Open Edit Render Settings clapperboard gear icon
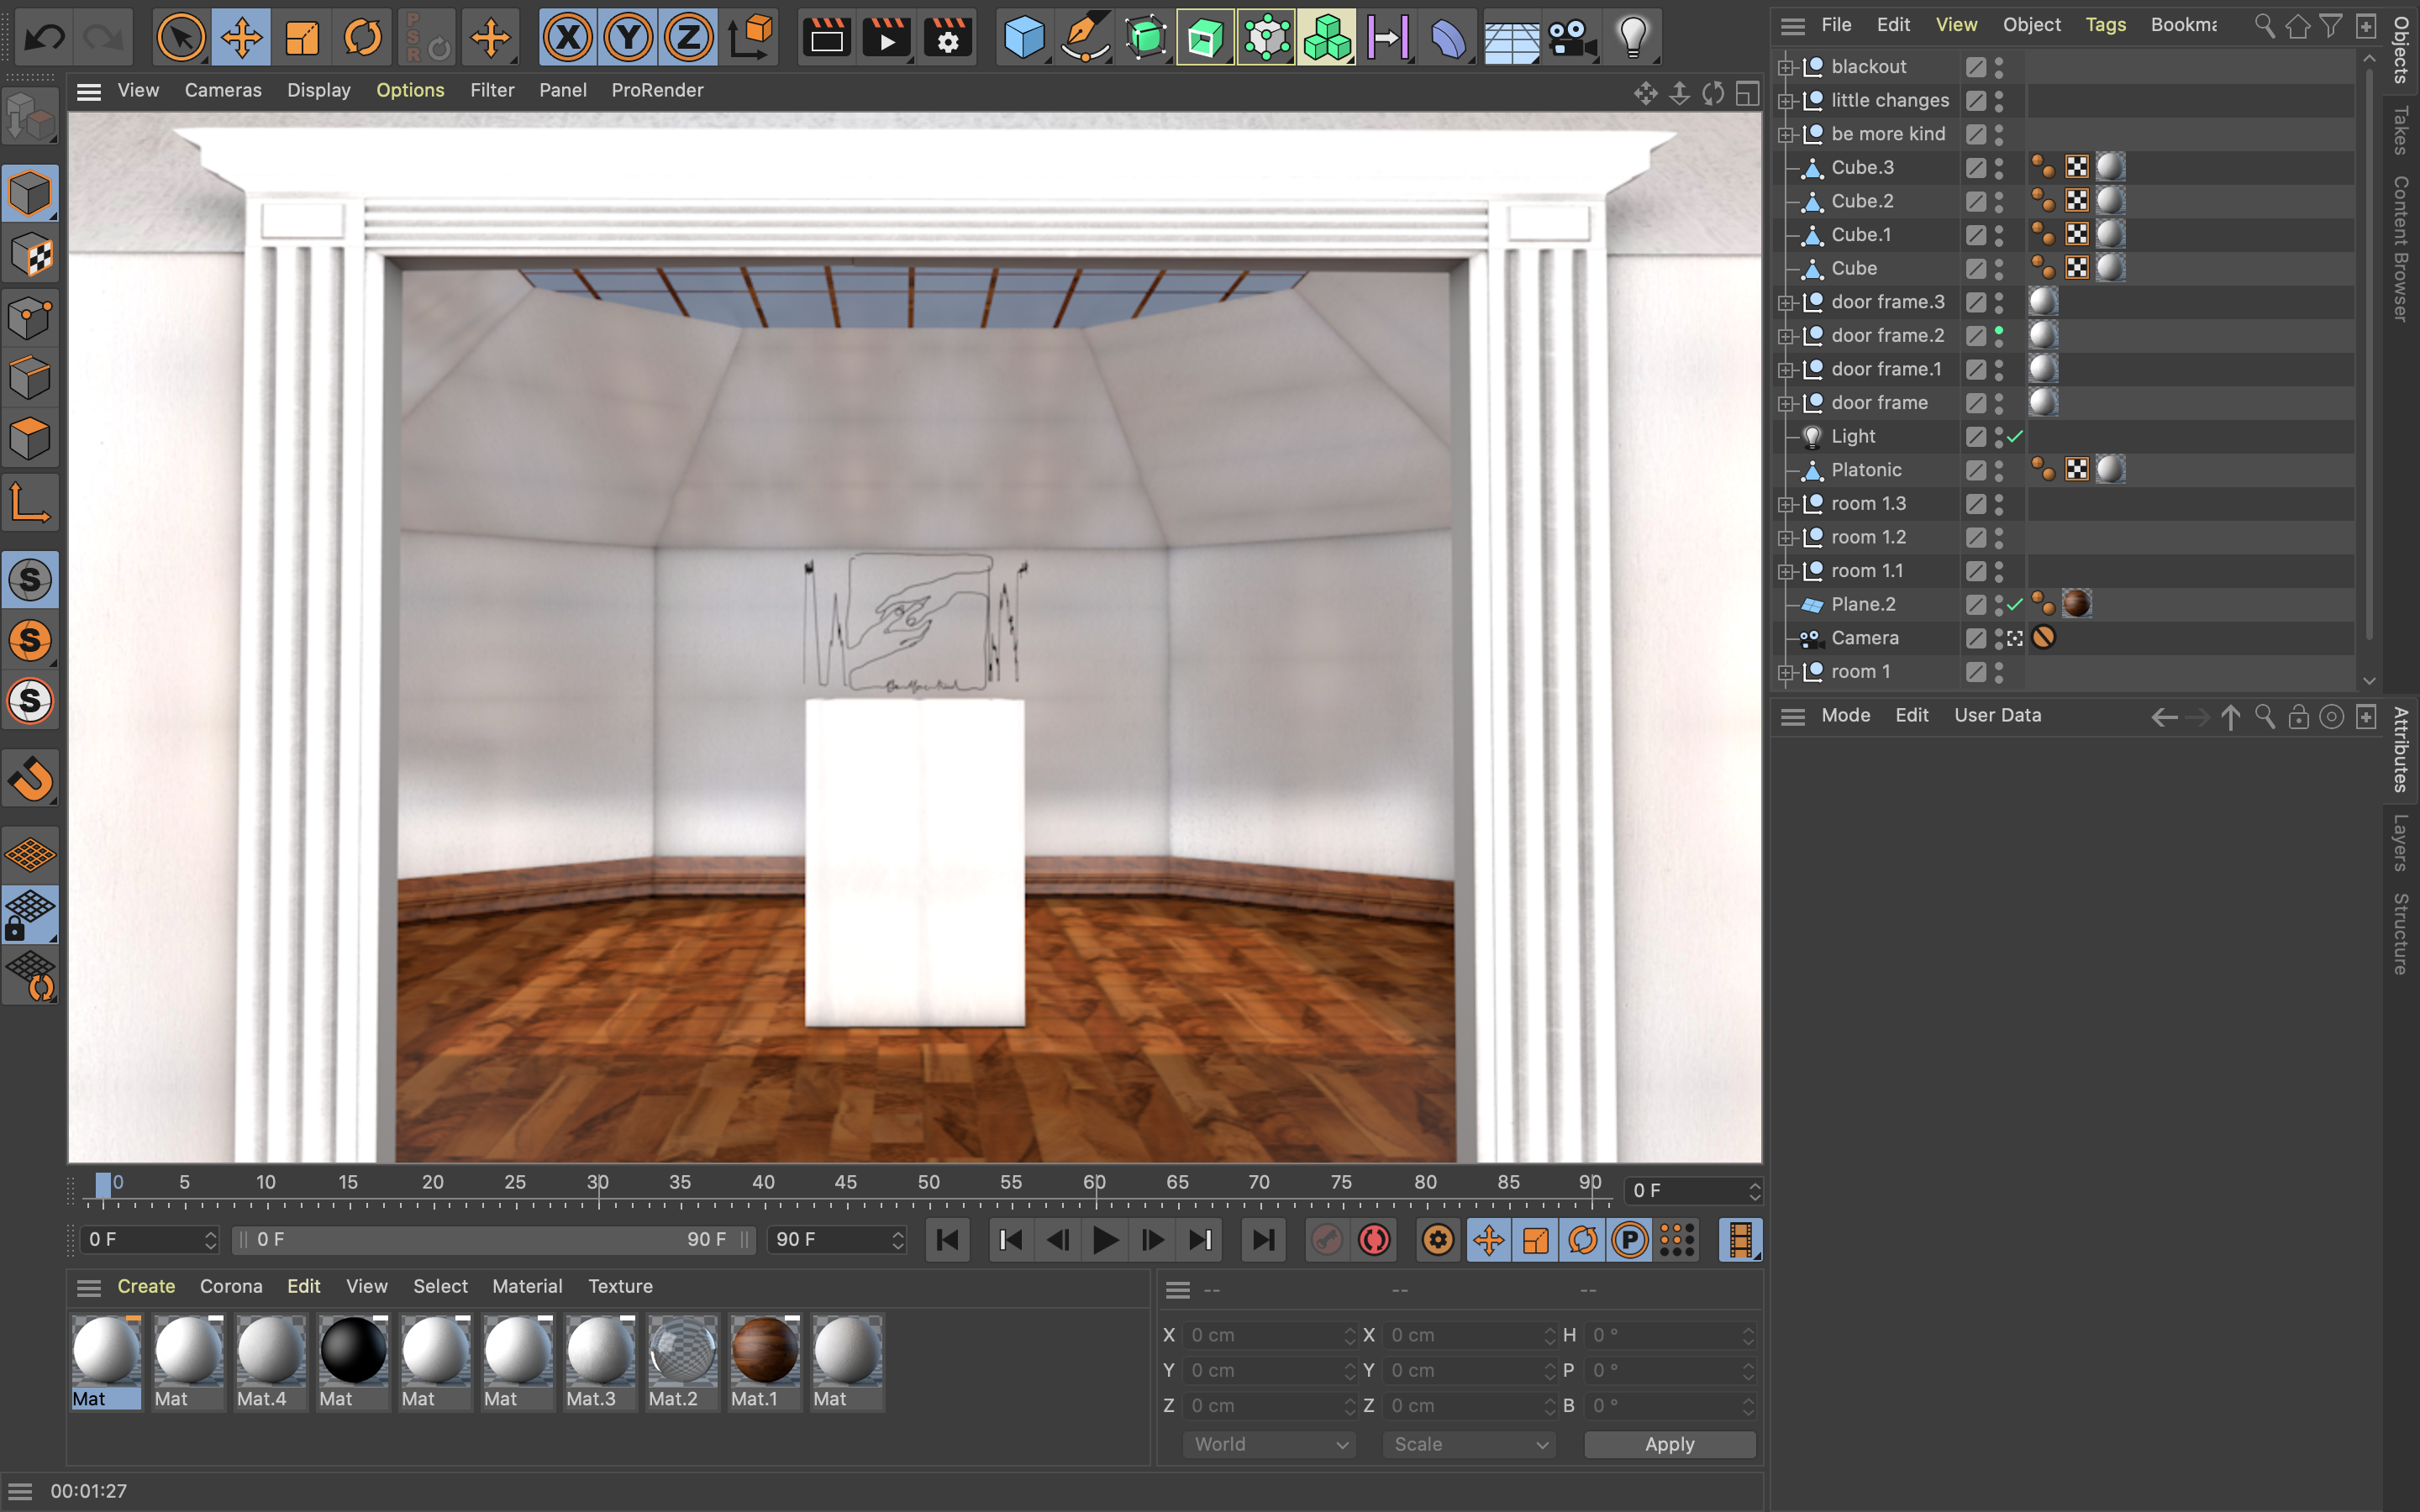This screenshot has height=1512, width=2420. click(x=947, y=38)
